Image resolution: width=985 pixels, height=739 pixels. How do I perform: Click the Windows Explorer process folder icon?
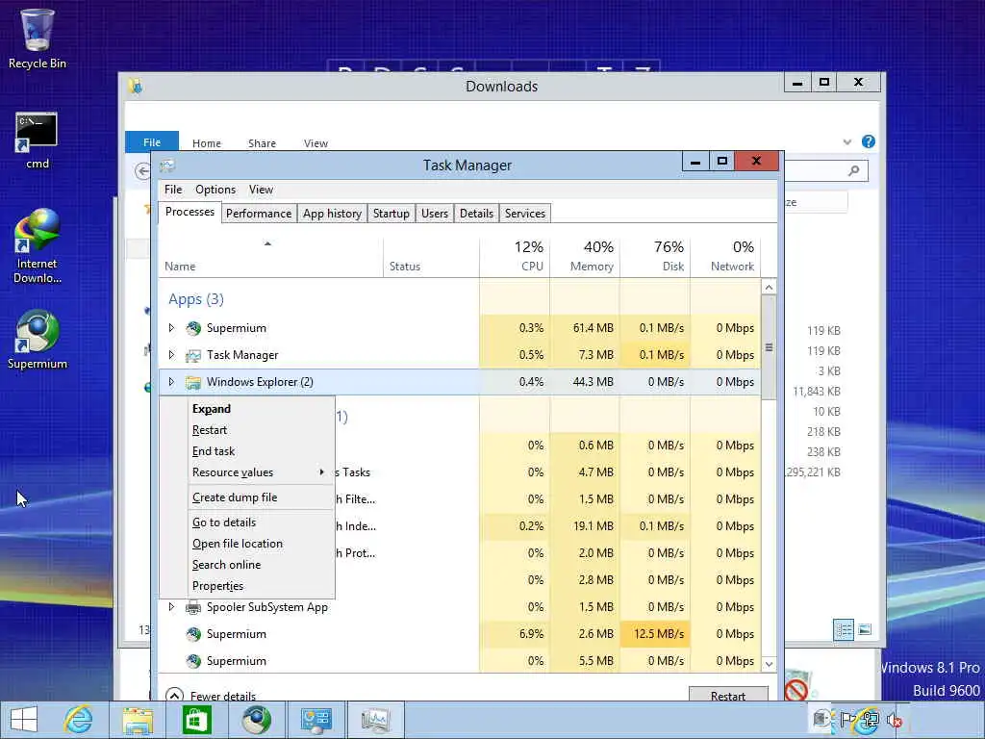(x=193, y=382)
